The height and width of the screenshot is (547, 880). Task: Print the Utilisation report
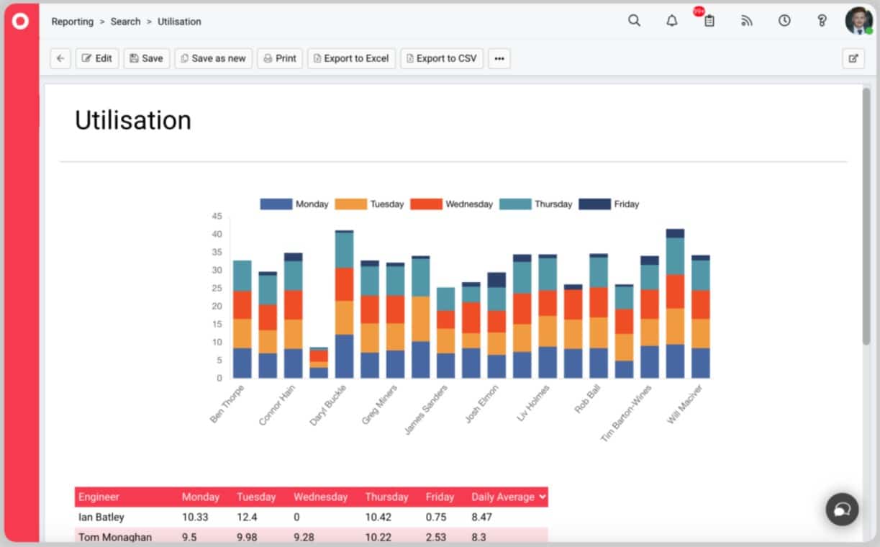click(x=280, y=58)
